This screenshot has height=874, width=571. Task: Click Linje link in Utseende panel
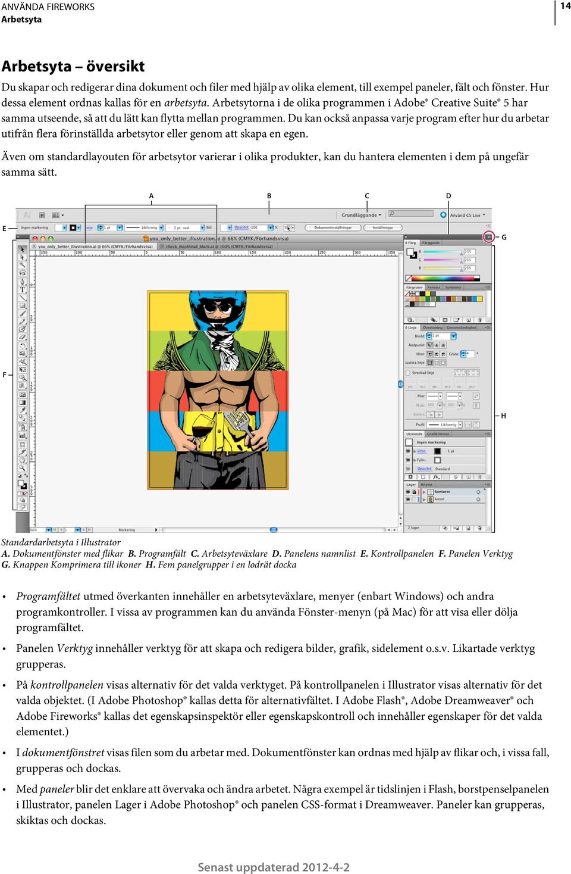point(422,451)
